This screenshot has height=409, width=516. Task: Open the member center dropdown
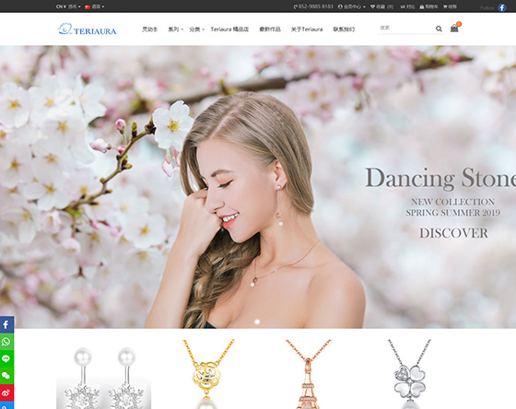[x=351, y=6]
